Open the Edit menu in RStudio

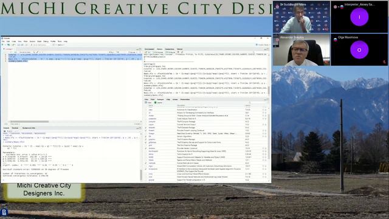click(x=8, y=41)
